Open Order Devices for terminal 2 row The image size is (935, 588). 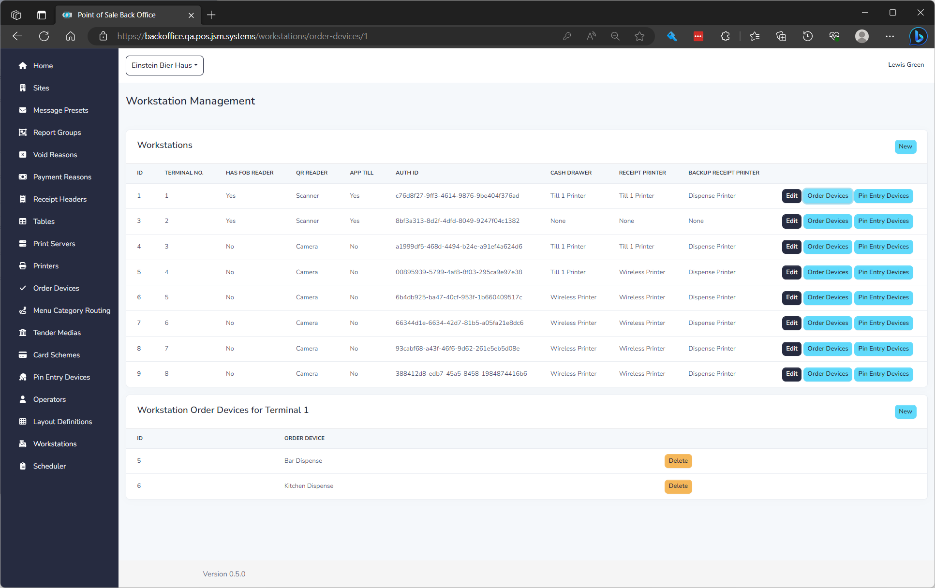click(x=827, y=221)
